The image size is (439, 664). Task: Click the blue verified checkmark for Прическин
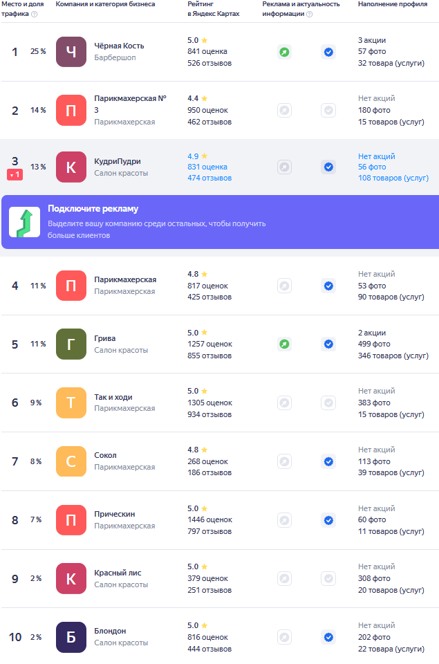pos(328,520)
